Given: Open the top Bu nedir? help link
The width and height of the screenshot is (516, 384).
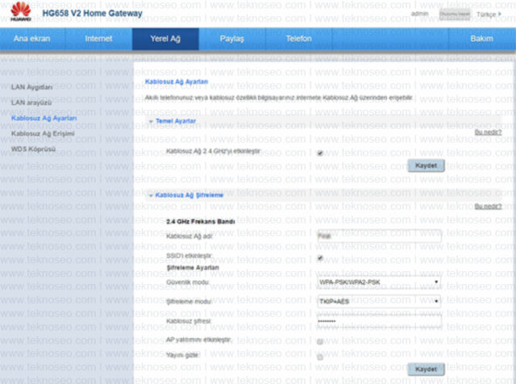Looking at the screenshot, I should [488, 132].
